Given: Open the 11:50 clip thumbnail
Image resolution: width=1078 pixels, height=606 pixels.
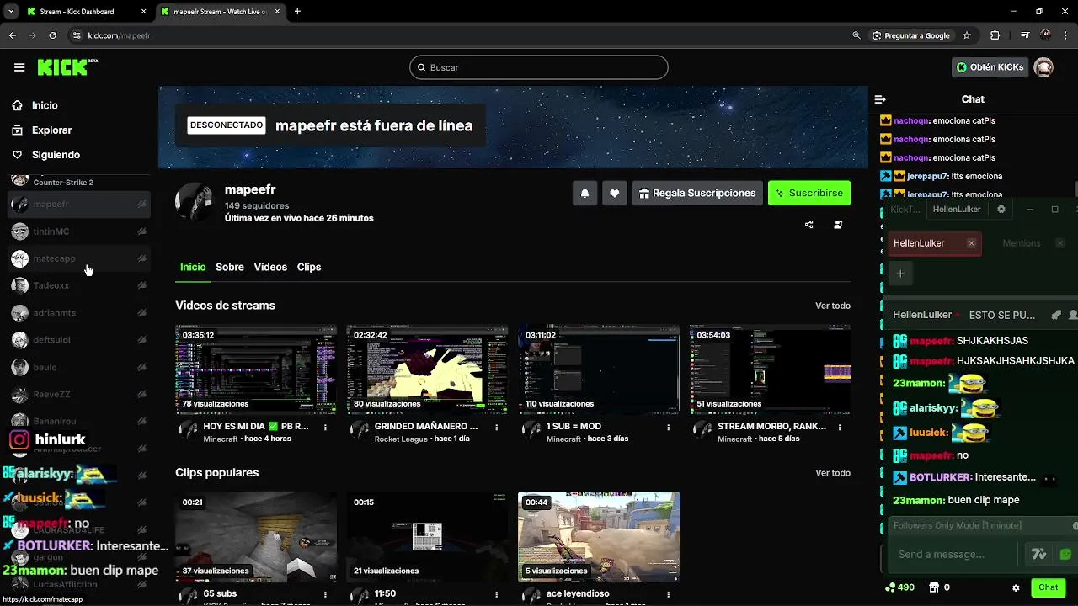Looking at the screenshot, I should [427, 536].
